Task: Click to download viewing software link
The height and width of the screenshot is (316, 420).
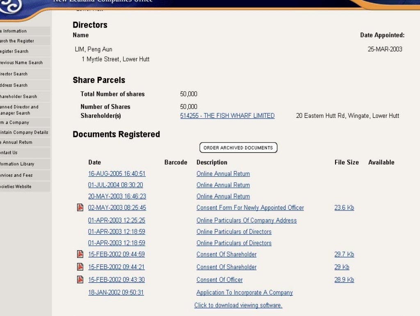Action: [238, 305]
